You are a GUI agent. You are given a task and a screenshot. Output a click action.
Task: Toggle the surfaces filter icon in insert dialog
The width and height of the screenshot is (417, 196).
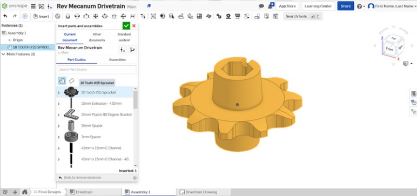71,80
